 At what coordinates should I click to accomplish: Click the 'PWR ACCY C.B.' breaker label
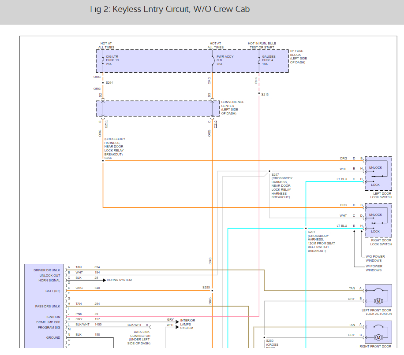[225, 59]
